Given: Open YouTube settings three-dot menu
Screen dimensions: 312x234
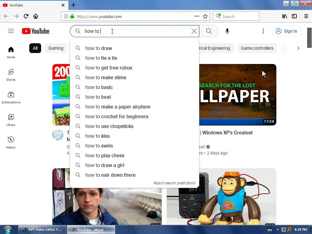Looking at the screenshot, I should click(x=263, y=31).
